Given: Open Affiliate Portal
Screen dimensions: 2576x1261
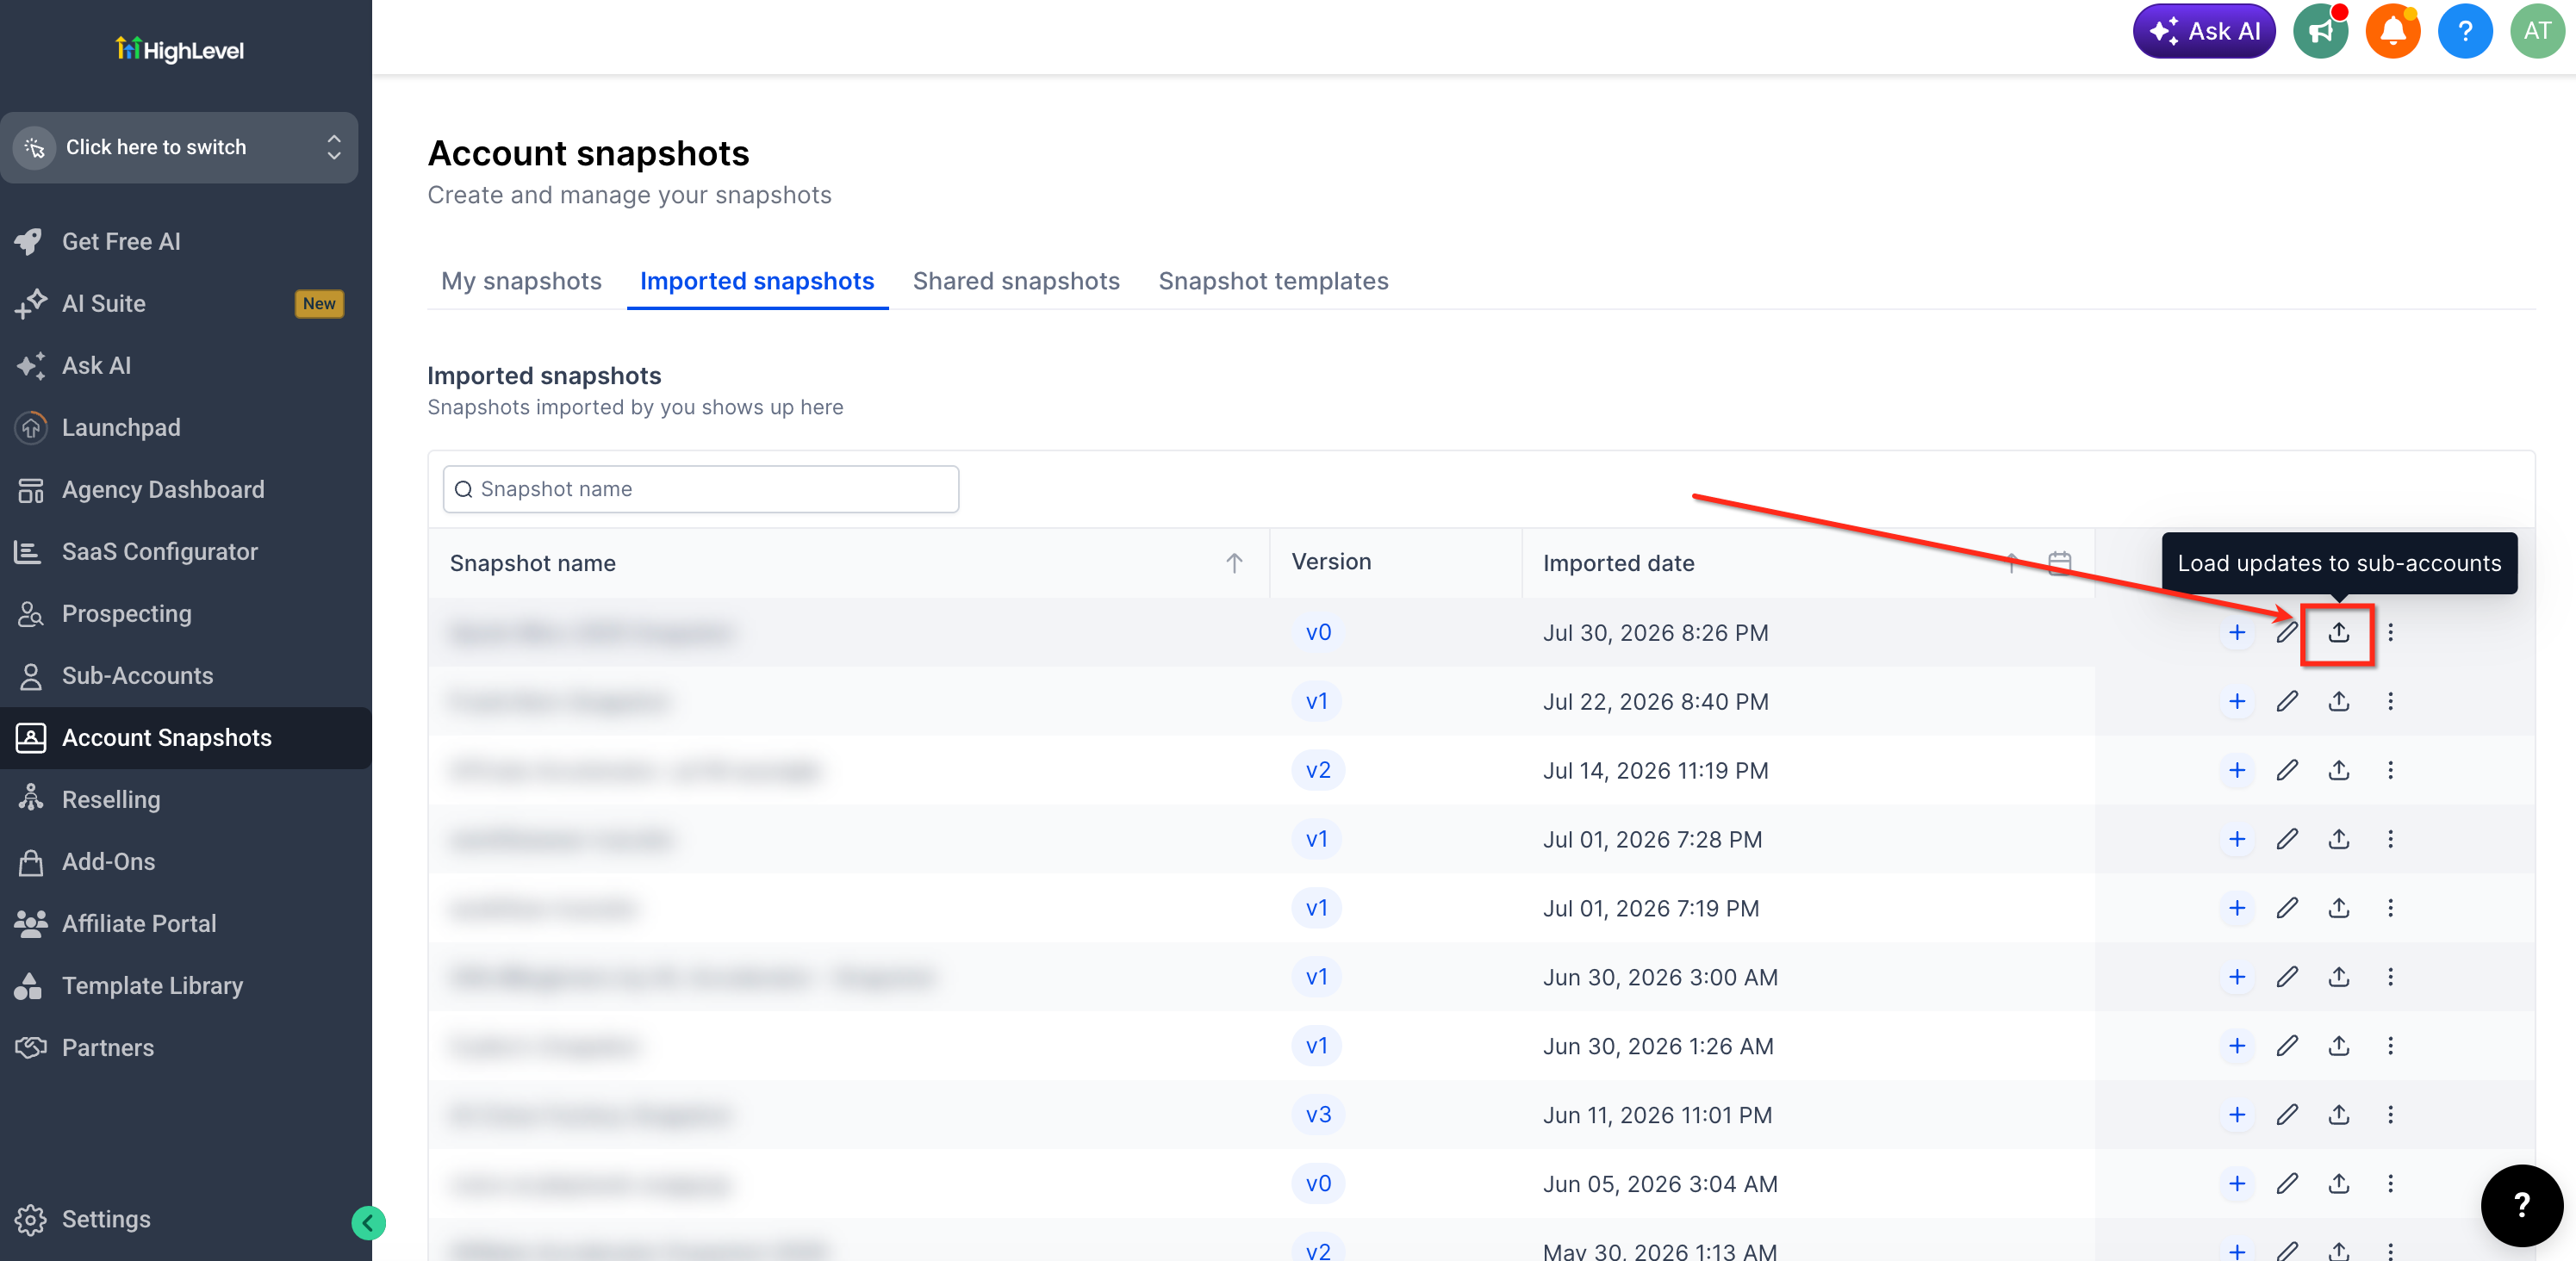Looking at the screenshot, I should click(x=138, y=923).
